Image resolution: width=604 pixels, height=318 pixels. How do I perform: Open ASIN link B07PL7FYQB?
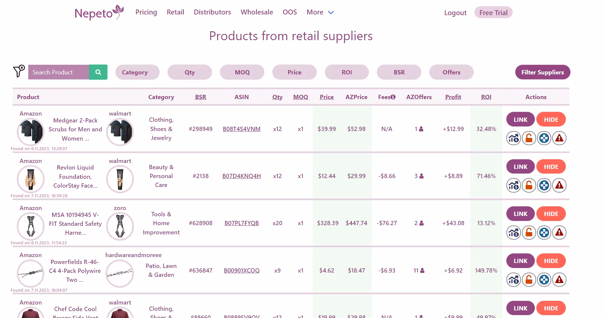[x=242, y=223]
